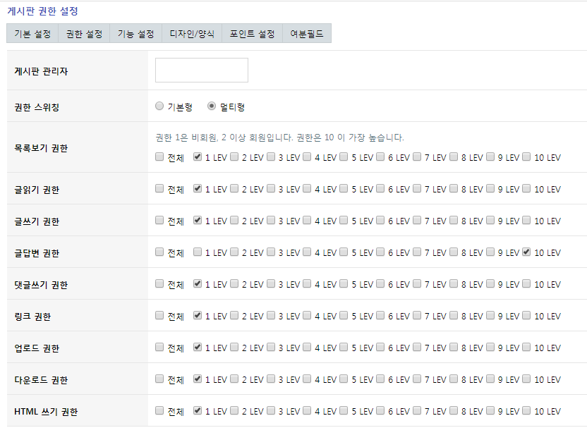Uncheck 1 LEV for HTML 쓰기 권한
Image resolution: width=587 pixels, height=435 pixels.
pyautogui.click(x=198, y=411)
